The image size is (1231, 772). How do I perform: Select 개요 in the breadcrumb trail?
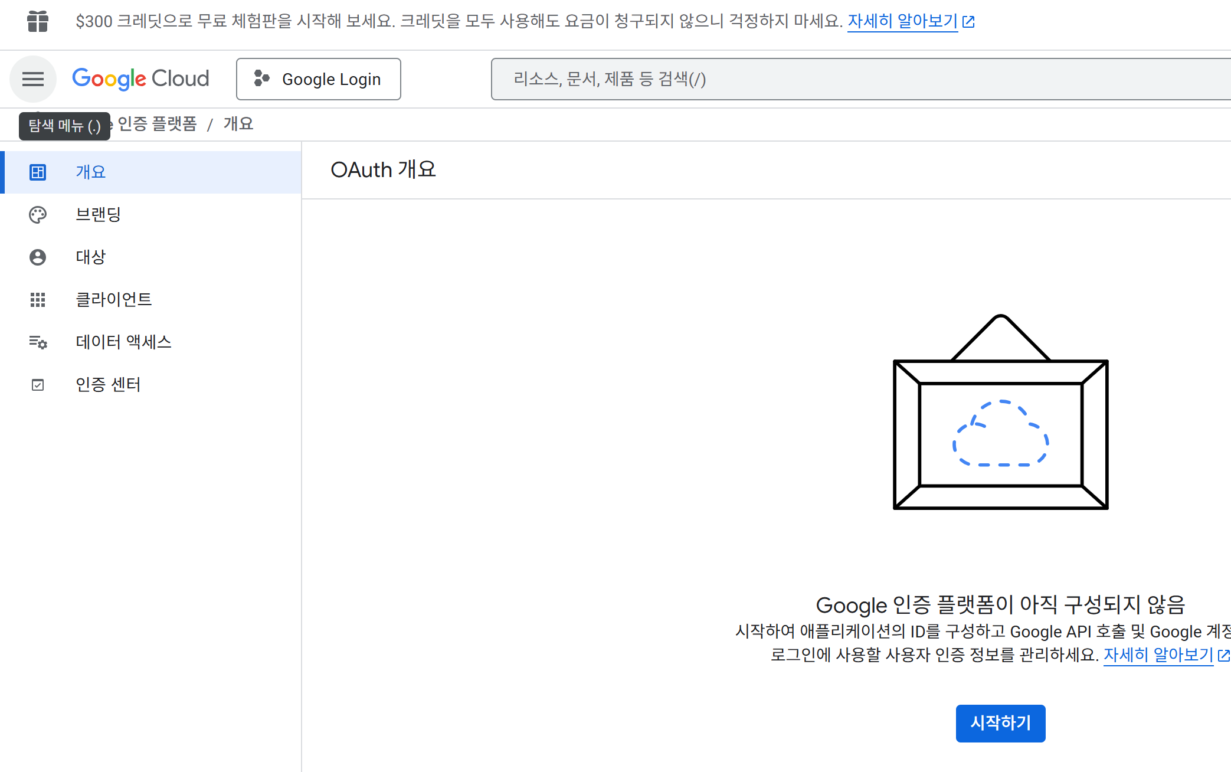238,123
